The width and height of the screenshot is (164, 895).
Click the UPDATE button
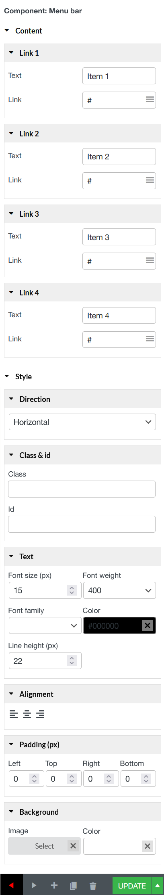132,886
